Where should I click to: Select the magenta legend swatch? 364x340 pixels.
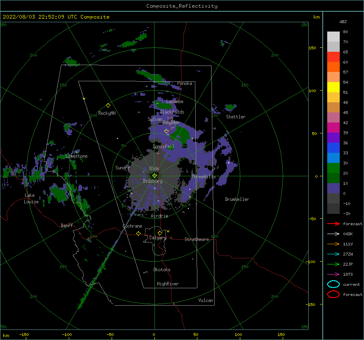pyautogui.click(x=333, y=127)
